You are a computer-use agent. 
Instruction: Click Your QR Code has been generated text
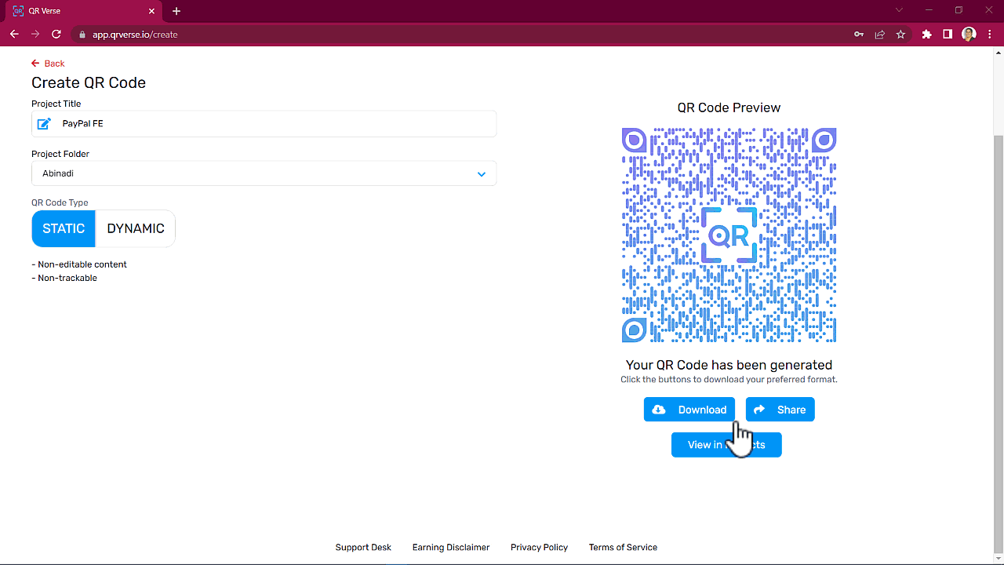(729, 365)
